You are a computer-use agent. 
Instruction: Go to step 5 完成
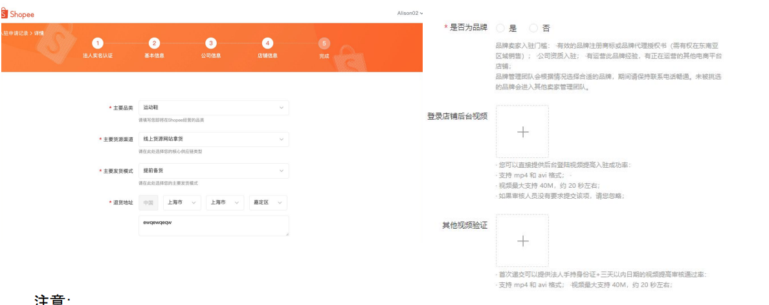[324, 49]
